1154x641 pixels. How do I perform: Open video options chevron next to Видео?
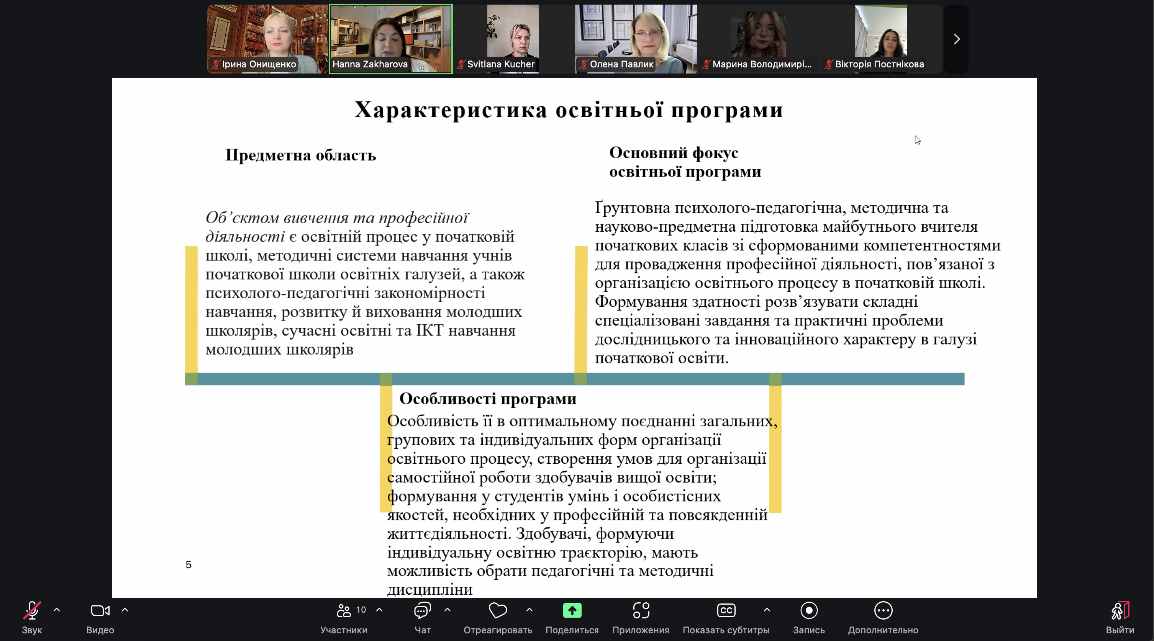(125, 611)
